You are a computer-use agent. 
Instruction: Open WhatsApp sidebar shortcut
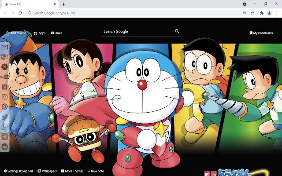pos(4,127)
